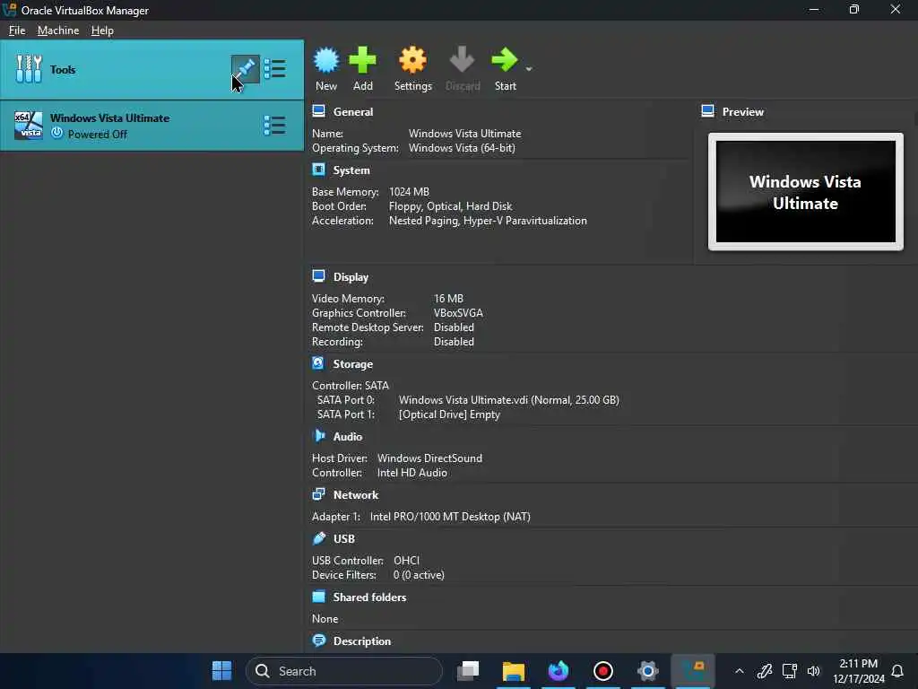Click the Network section icon
Viewport: 918px width, 689px height.
click(318, 494)
